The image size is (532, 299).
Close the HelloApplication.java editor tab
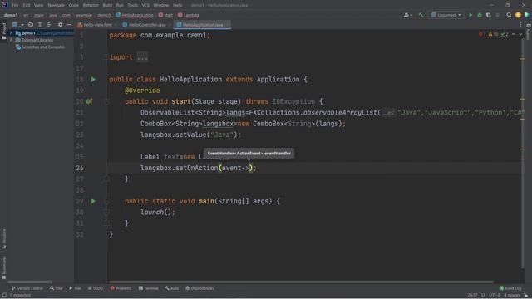[x=227, y=25]
